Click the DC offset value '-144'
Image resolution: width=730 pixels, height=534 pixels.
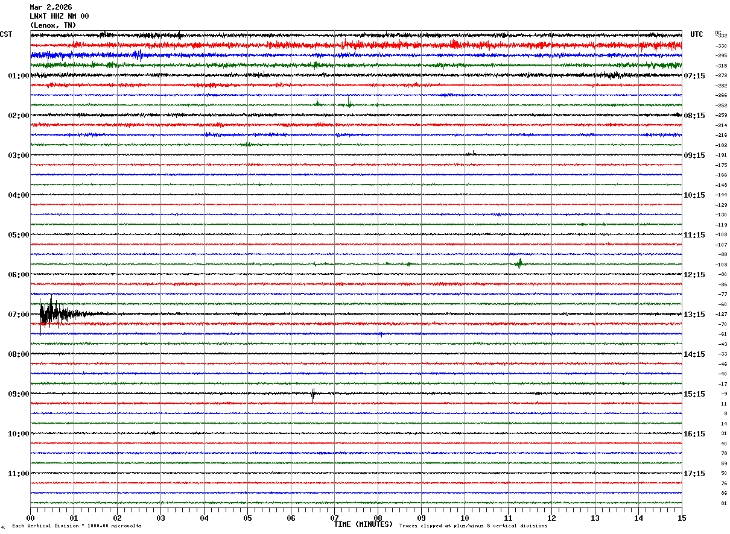pyautogui.click(x=721, y=195)
